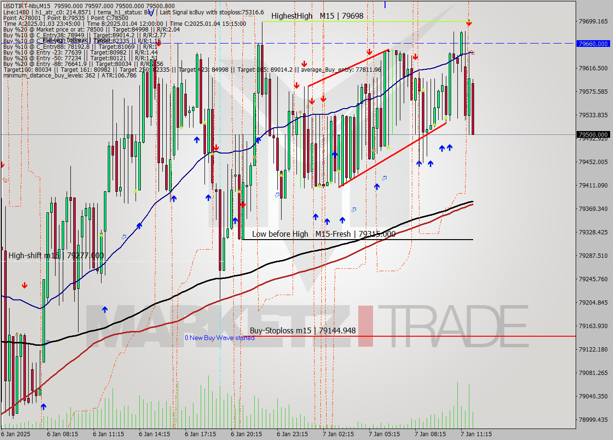Click the 79204.845 price axis label

pos(593,303)
